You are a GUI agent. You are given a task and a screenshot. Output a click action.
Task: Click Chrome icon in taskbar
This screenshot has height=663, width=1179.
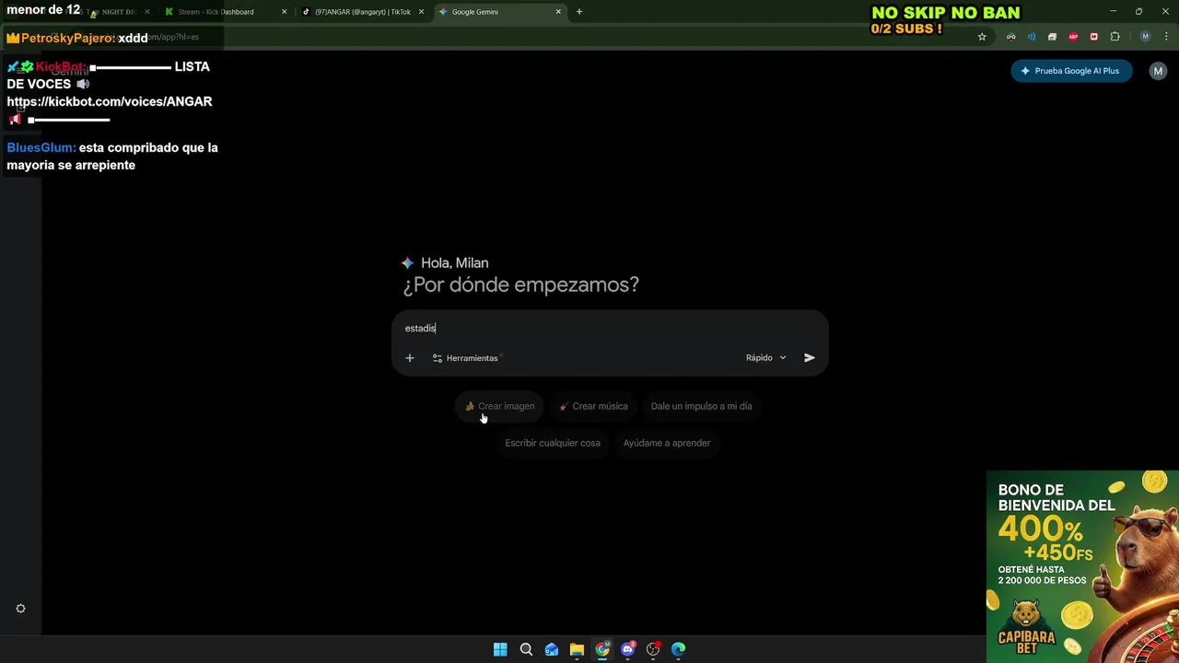pos(602,649)
